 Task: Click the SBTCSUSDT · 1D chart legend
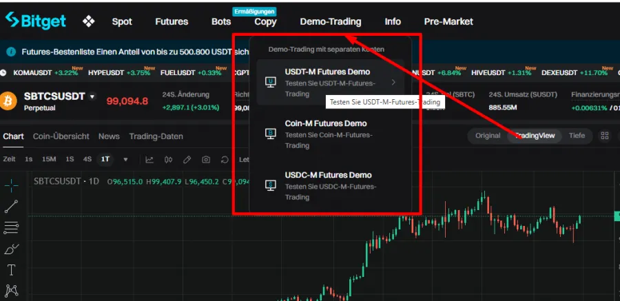(x=66, y=182)
